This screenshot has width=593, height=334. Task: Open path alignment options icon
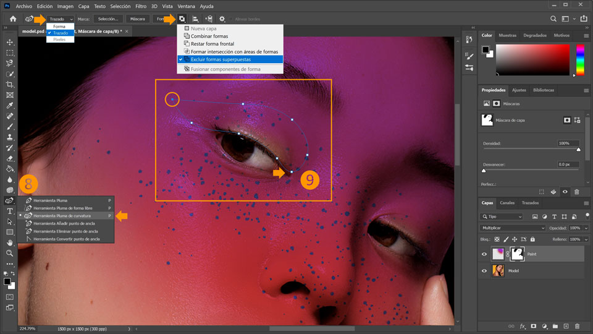[195, 19]
